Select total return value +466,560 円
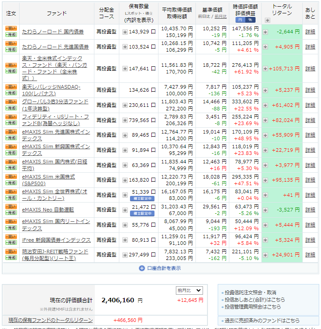Image resolution: width=321 pixels, height=329 pixels. click(128, 320)
